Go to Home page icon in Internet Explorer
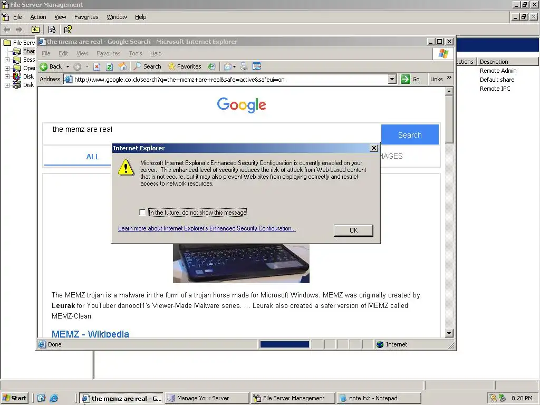 tap(122, 66)
